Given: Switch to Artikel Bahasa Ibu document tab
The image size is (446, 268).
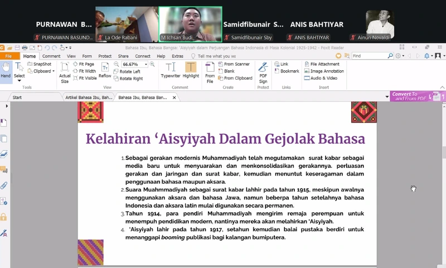Looking at the screenshot, I should [89, 98].
